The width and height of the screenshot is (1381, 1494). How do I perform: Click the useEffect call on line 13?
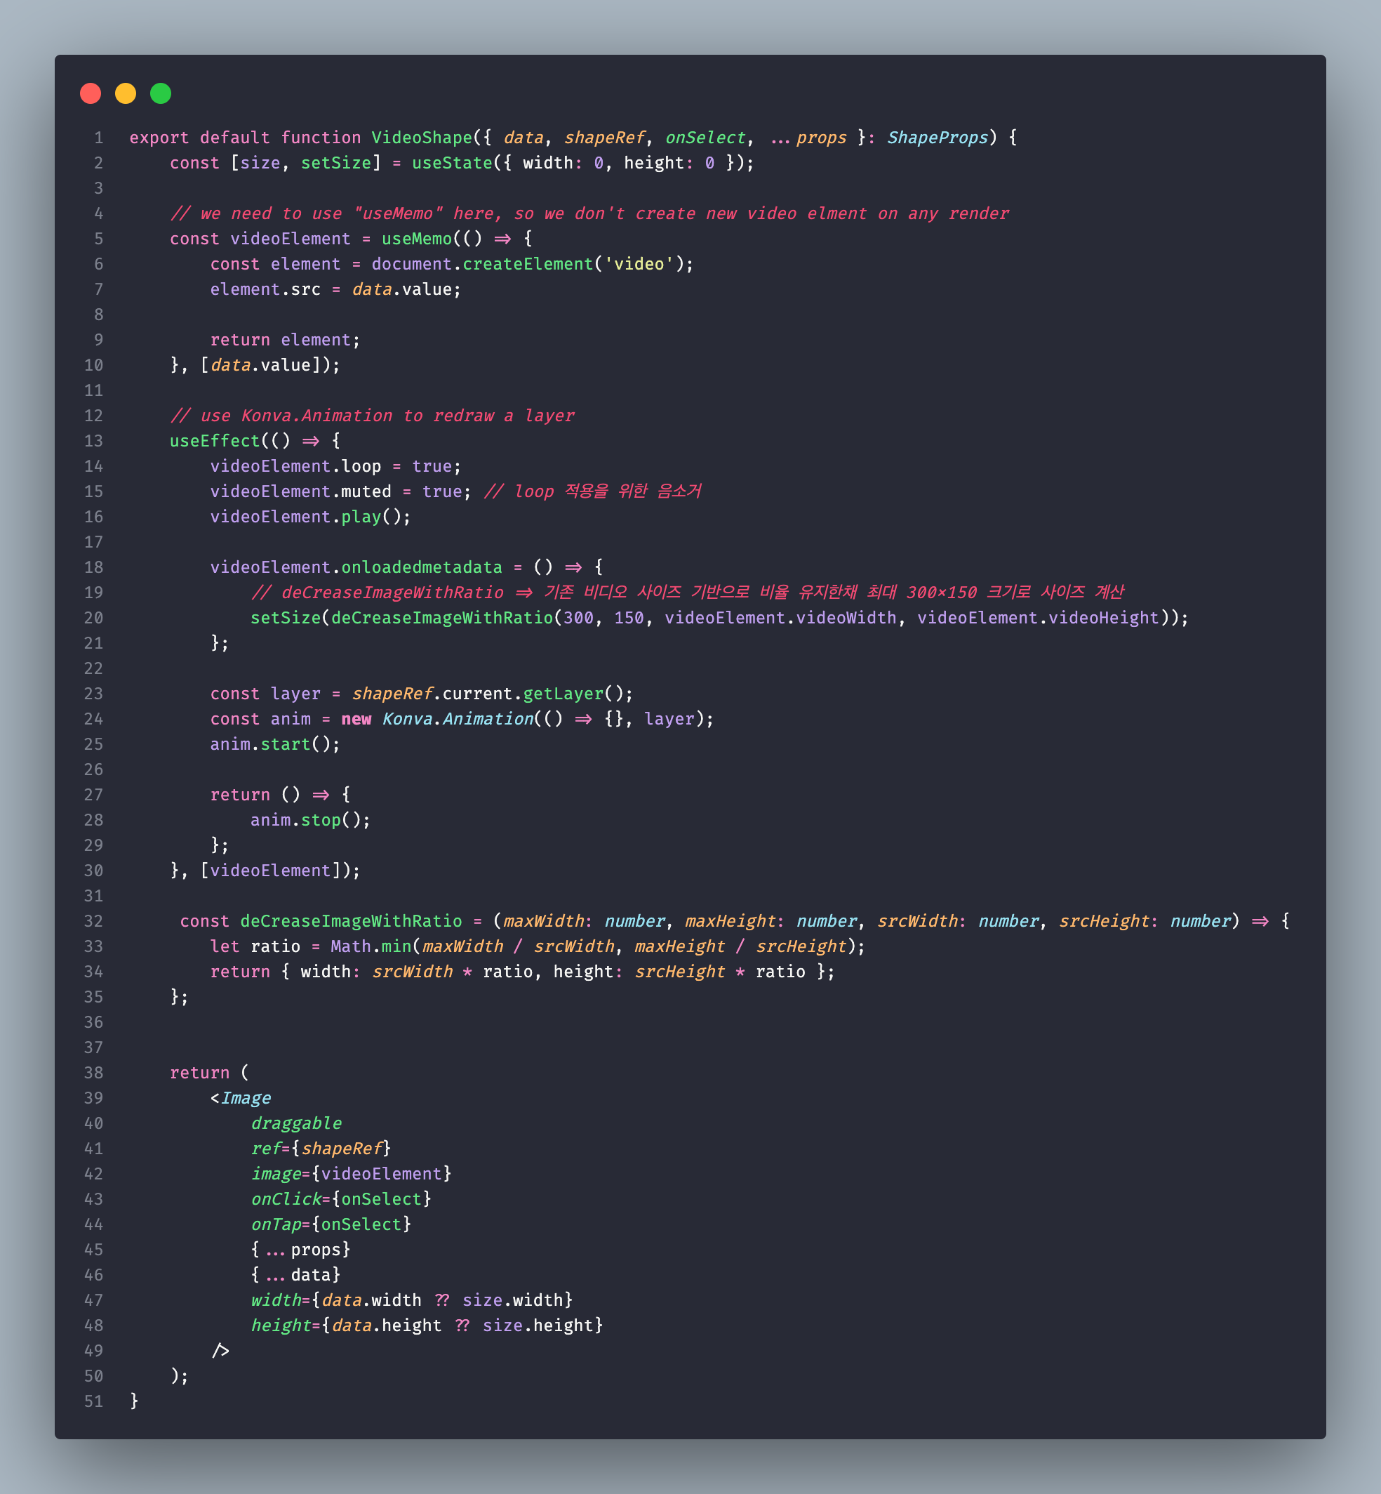[214, 441]
